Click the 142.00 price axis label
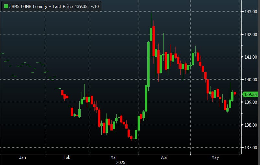260x165 pixels. (251, 34)
